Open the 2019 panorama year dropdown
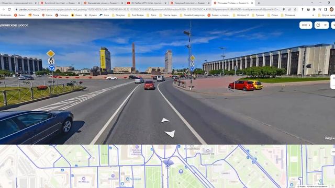335x188 pixels. pyautogui.click(x=306, y=25)
